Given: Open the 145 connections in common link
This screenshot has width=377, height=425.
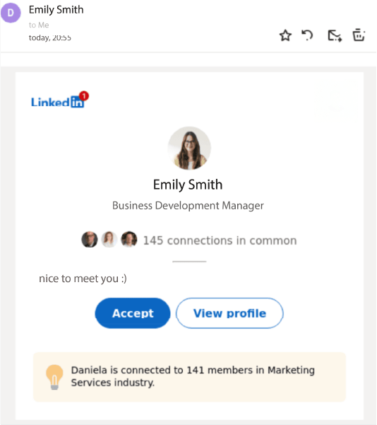Looking at the screenshot, I should [x=220, y=240].
